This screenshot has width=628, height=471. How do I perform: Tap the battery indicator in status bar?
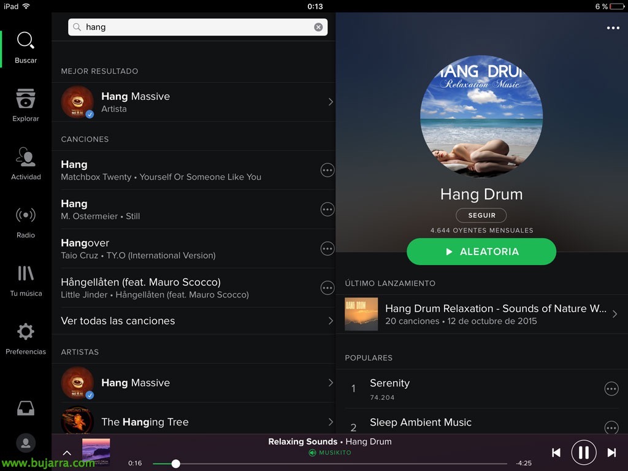pos(617,6)
